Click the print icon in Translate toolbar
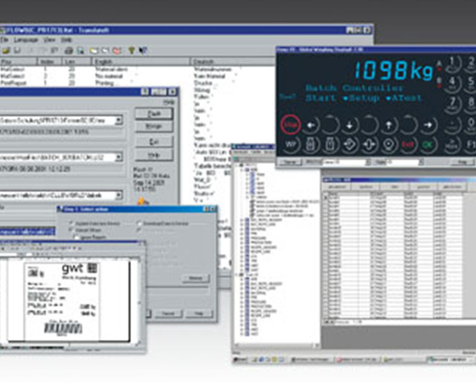This screenshot has width=476, height=383. [x=69, y=50]
